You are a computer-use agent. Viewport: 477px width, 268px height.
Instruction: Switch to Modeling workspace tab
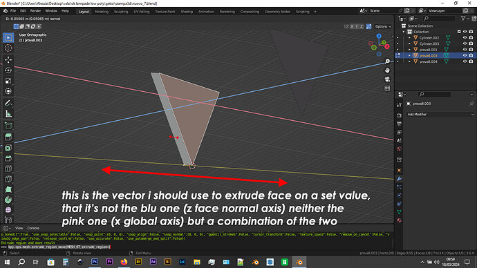pyautogui.click(x=102, y=12)
